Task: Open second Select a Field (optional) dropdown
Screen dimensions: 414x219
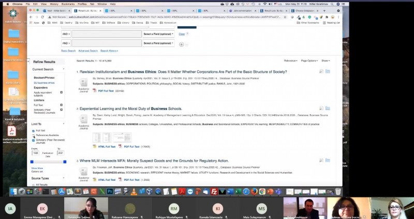Action: pyautogui.click(x=158, y=43)
